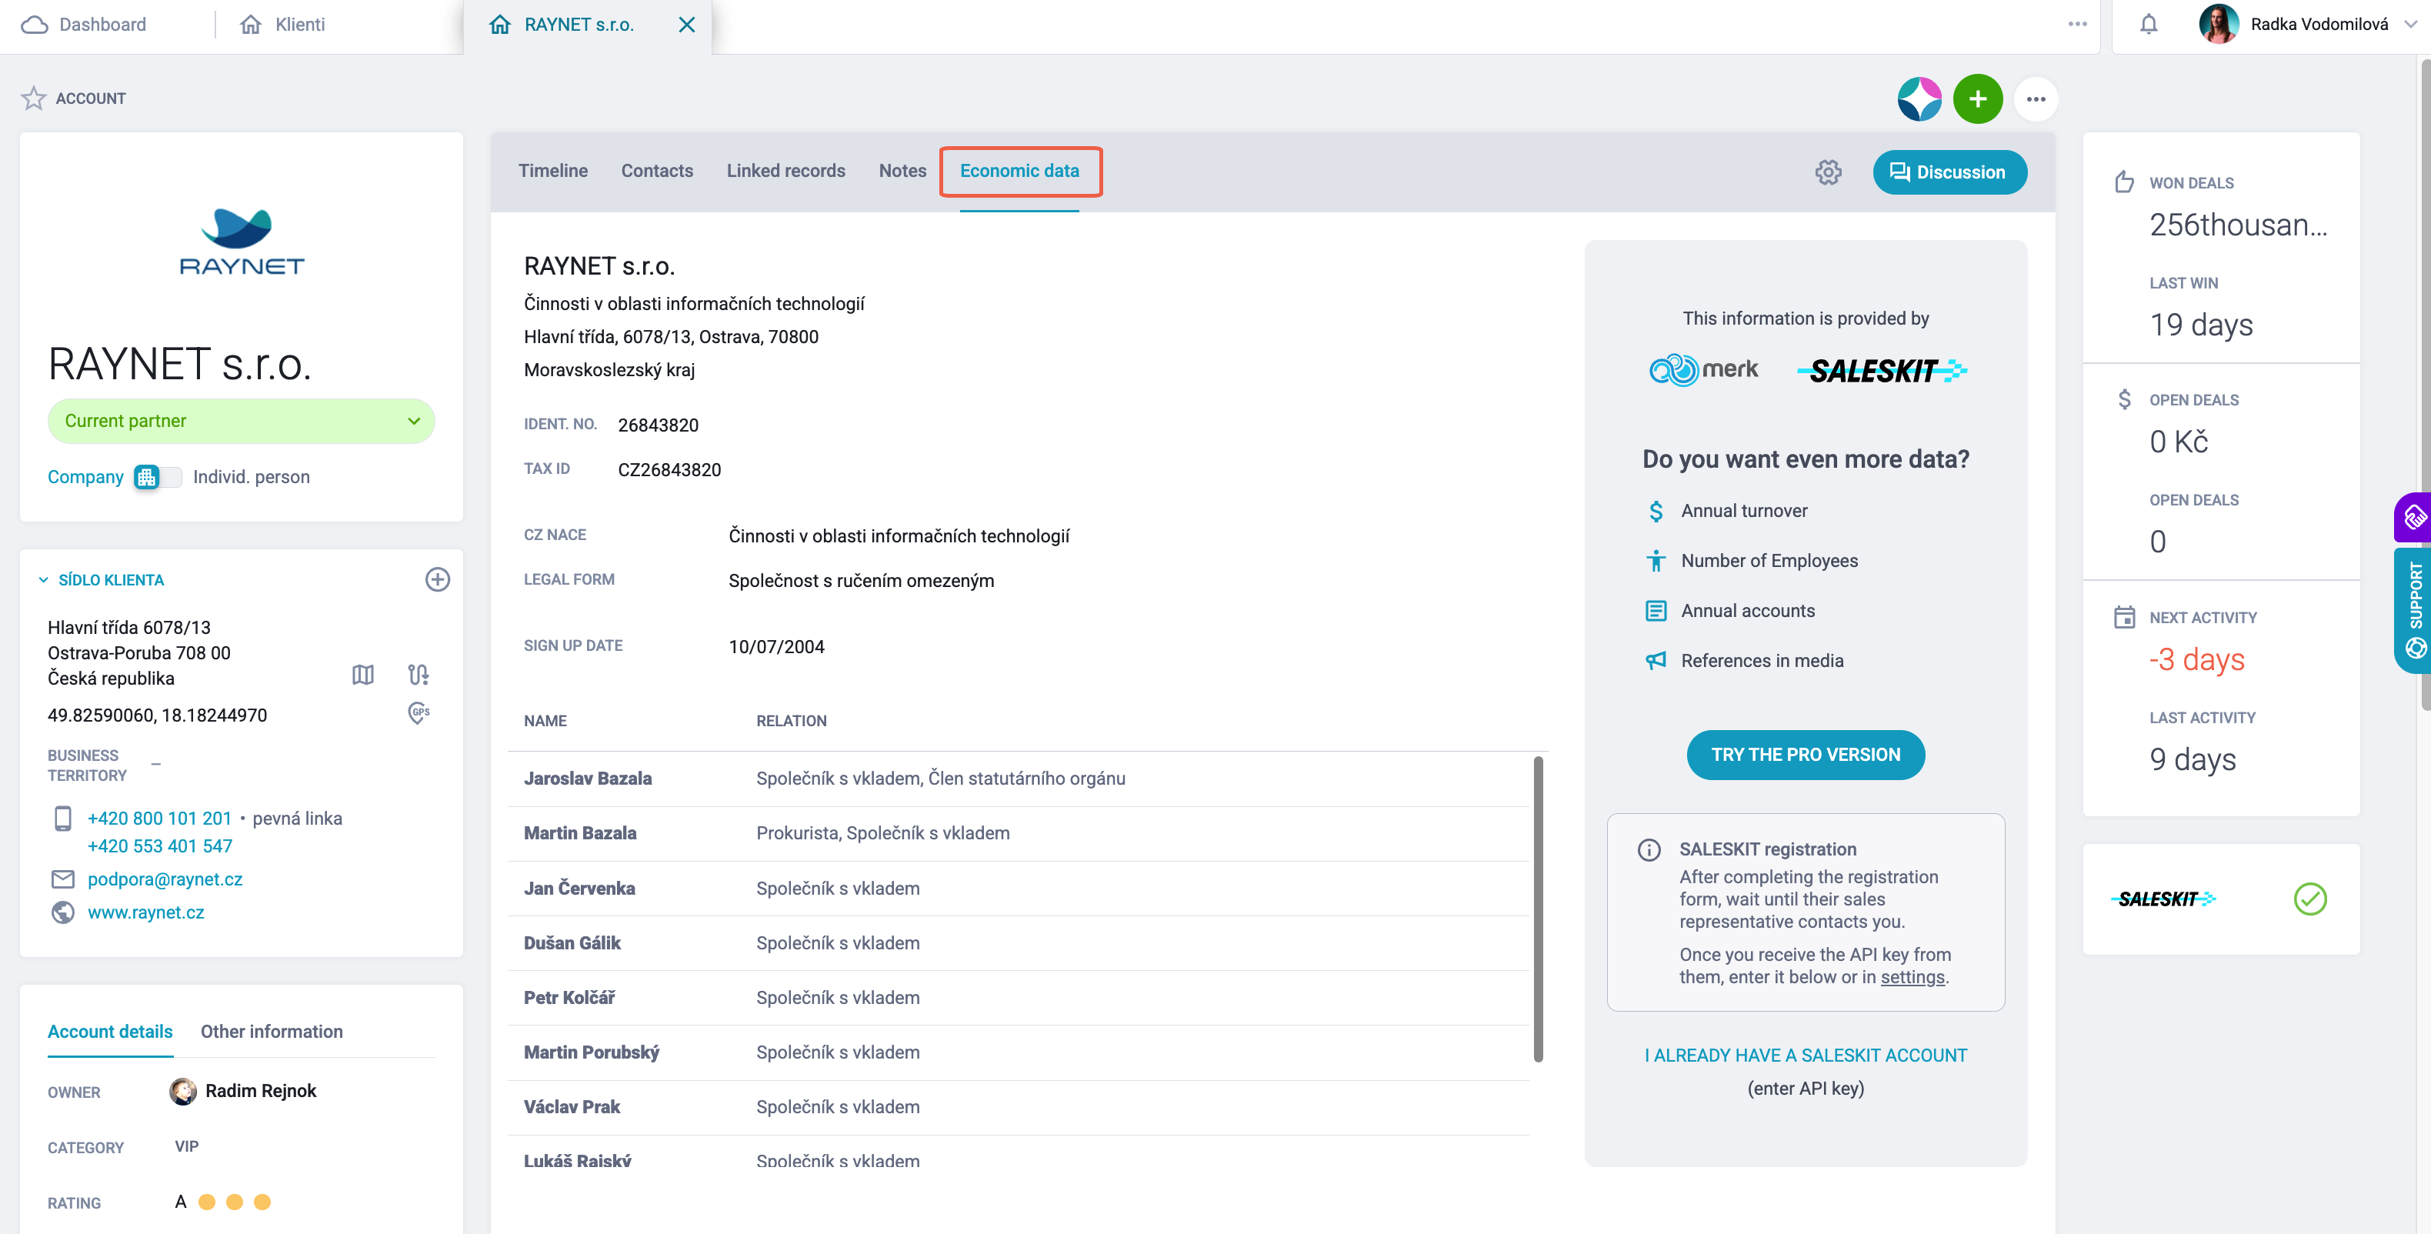Open overflow tabs ellipsis in top bar

pyautogui.click(x=2077, y=24)
